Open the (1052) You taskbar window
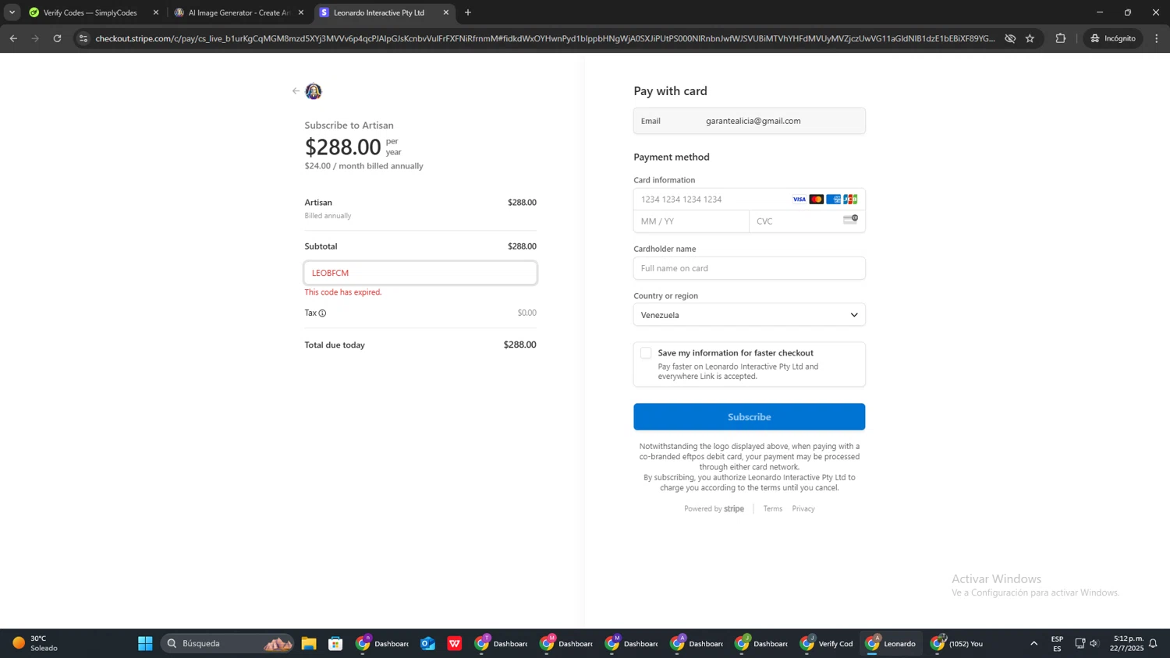1170x658 pixels. click(957, 643)
